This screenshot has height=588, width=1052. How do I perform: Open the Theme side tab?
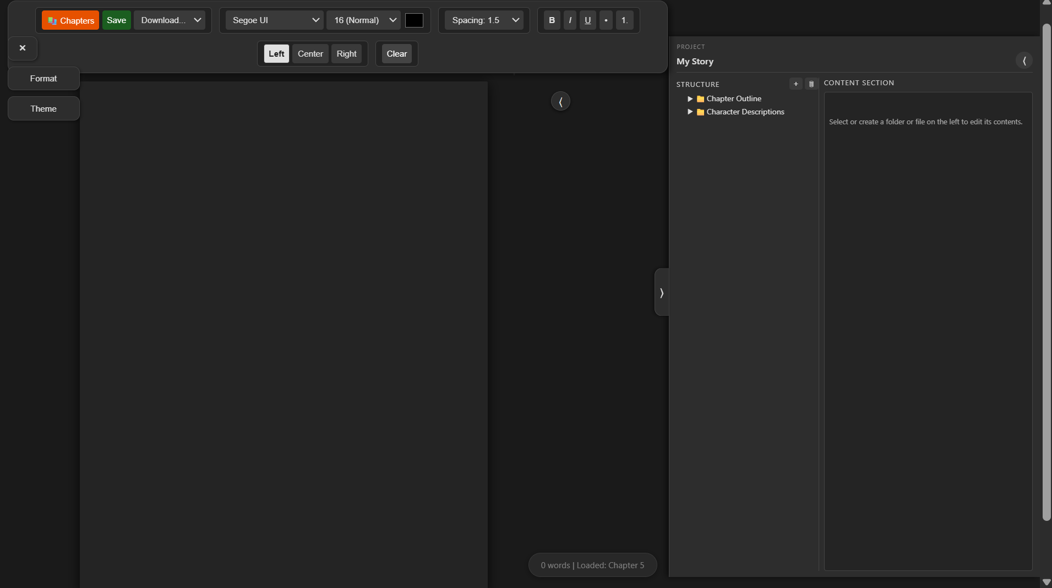point(43,109)
